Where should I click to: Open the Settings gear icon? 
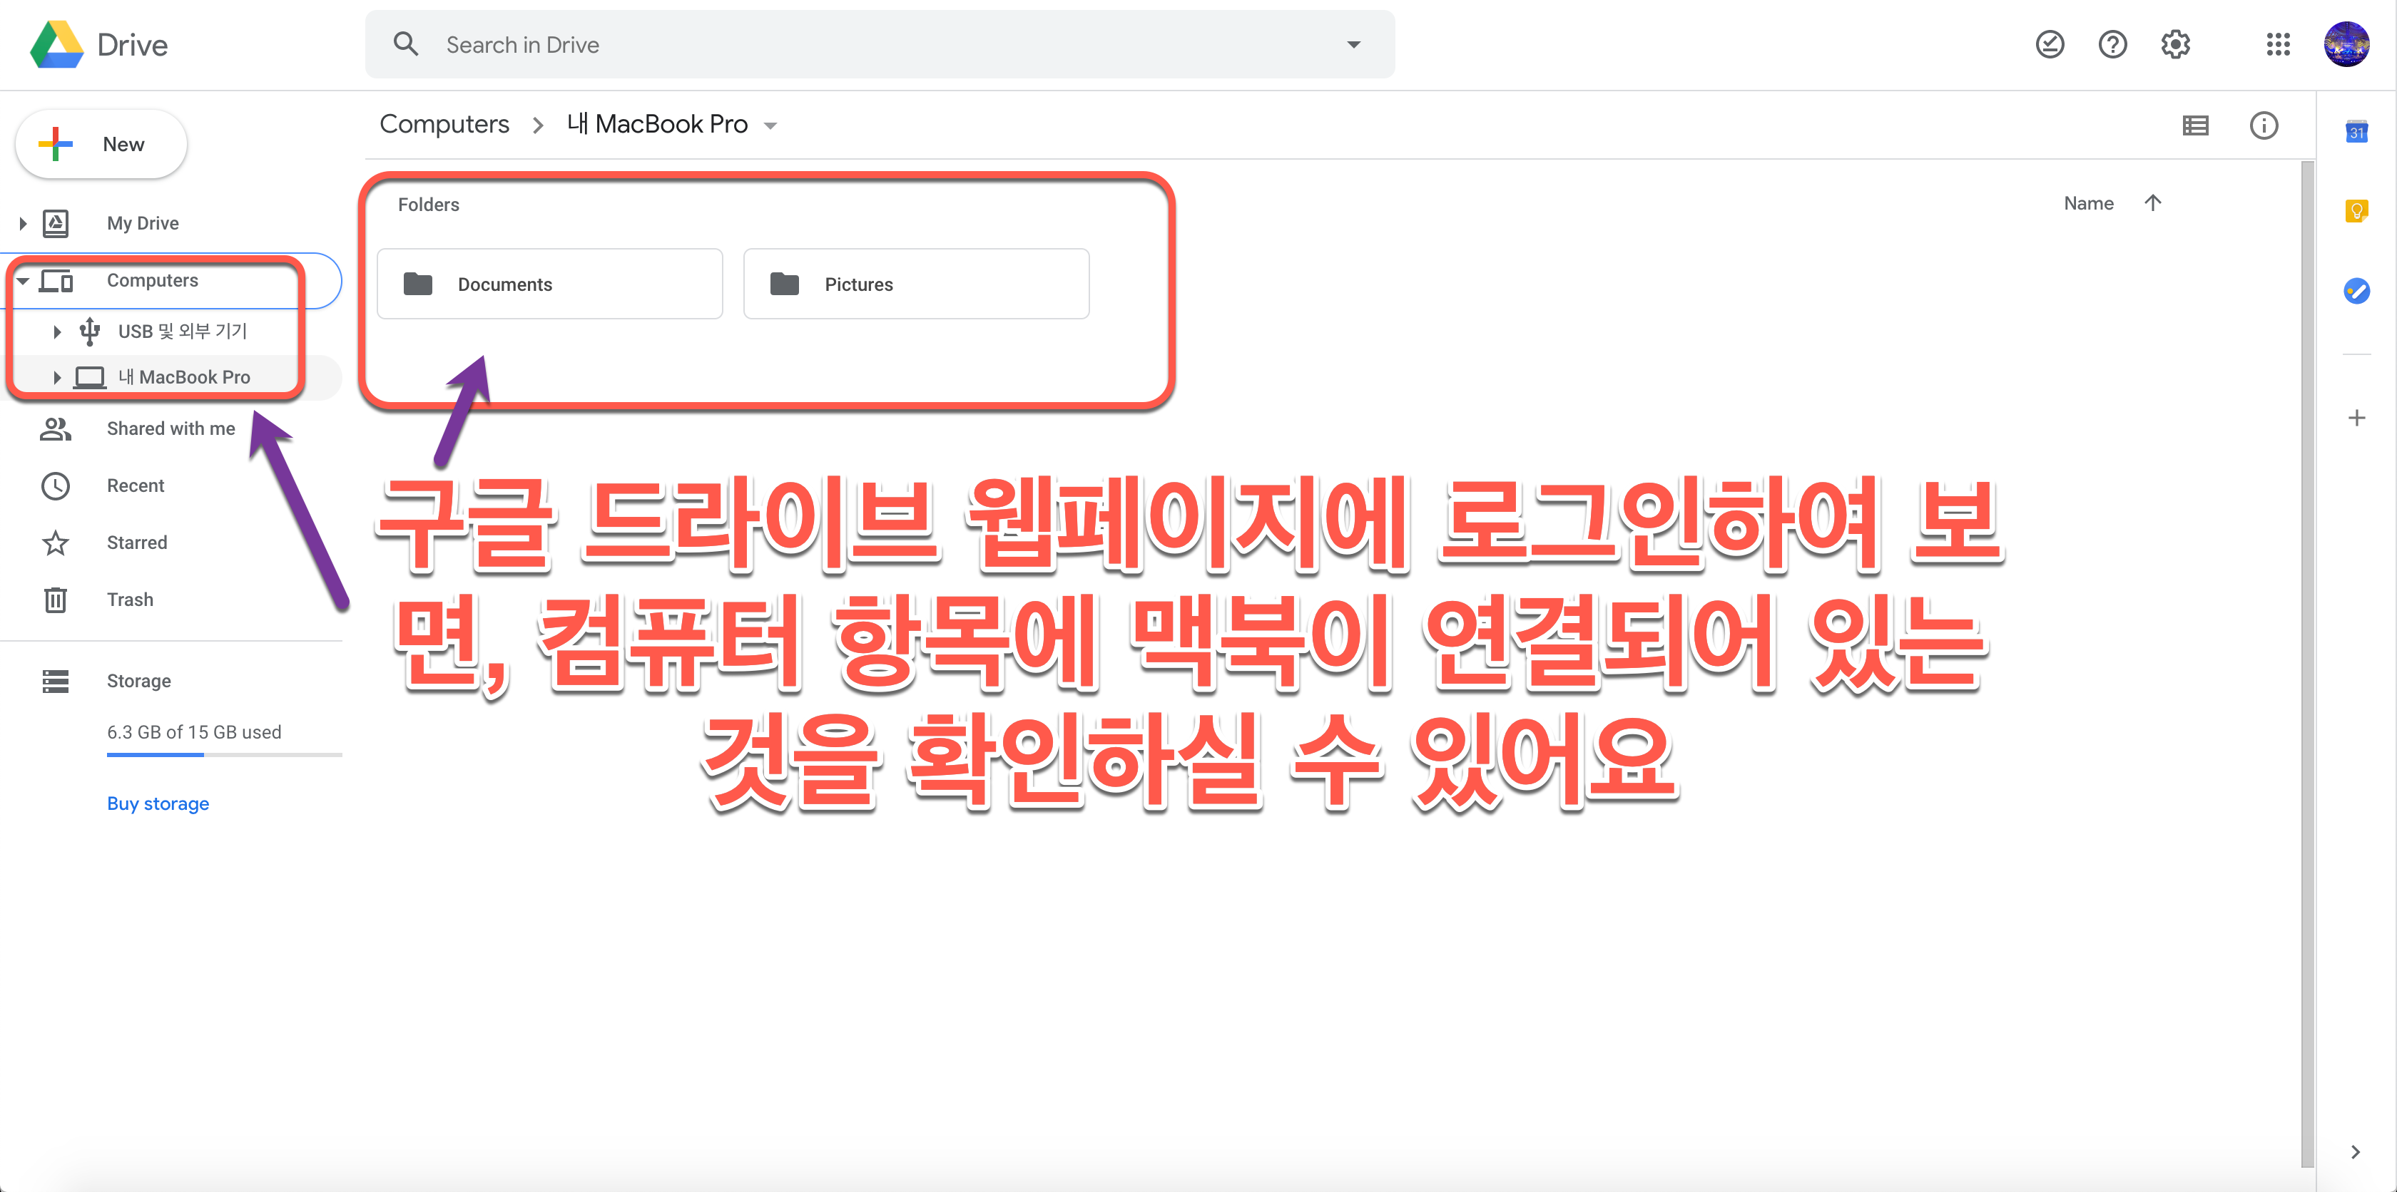pyautogui.click(x=2174, y=45)
